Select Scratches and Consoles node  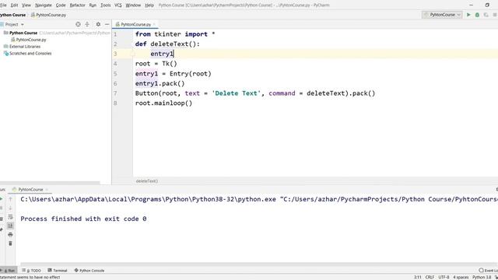(x=30, y=54)
